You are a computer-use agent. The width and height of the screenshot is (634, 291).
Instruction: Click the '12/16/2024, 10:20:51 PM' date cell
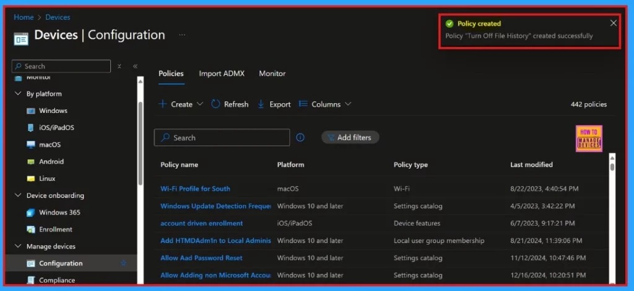click(548, 276)
